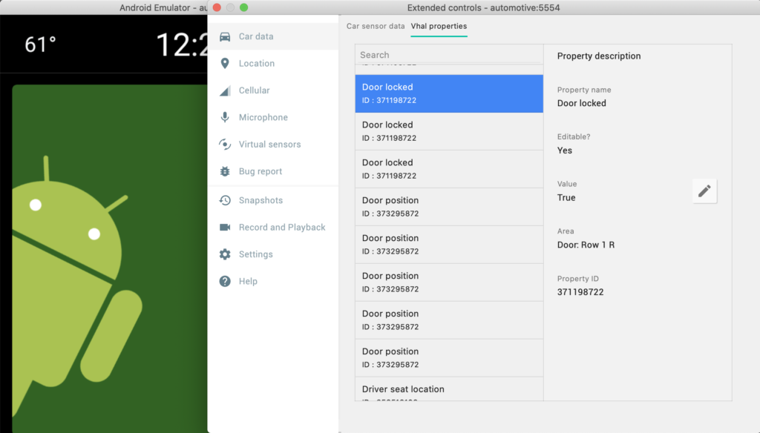Open Virtual sensors via its icon
760x433 pixels.
(x=225, y=145)
